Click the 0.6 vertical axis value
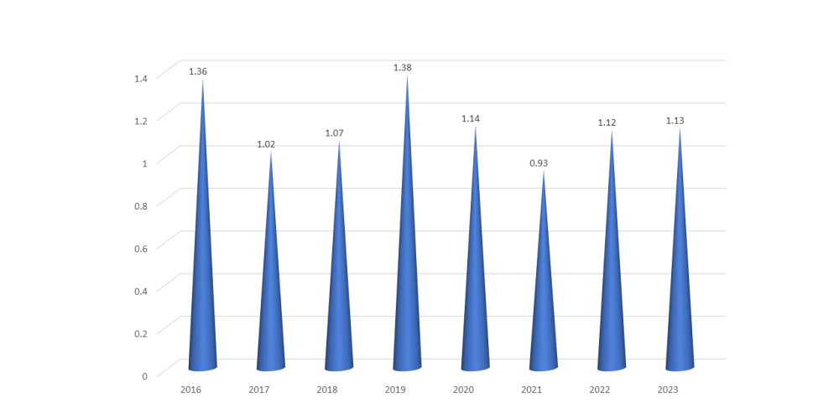Image resolution: width=839 pixels, height=419 pixels. pyautogui.click(x=141, y=248)
